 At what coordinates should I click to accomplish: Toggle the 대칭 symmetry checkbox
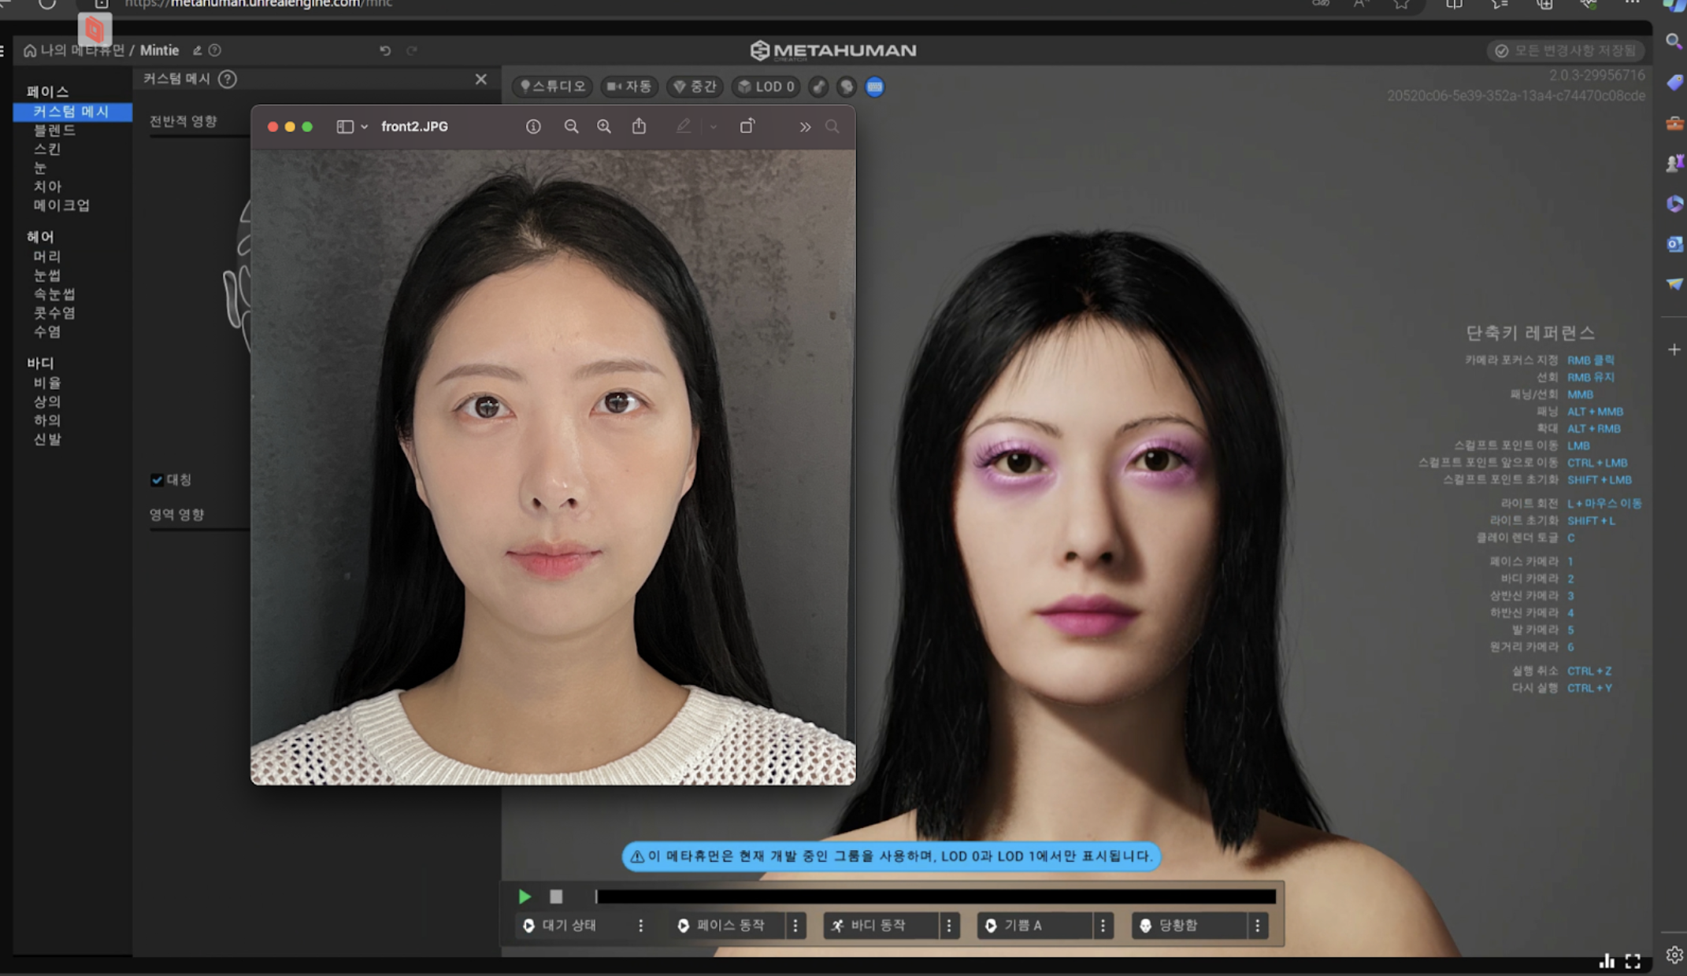pyautogui.click(x=157, y=479)
